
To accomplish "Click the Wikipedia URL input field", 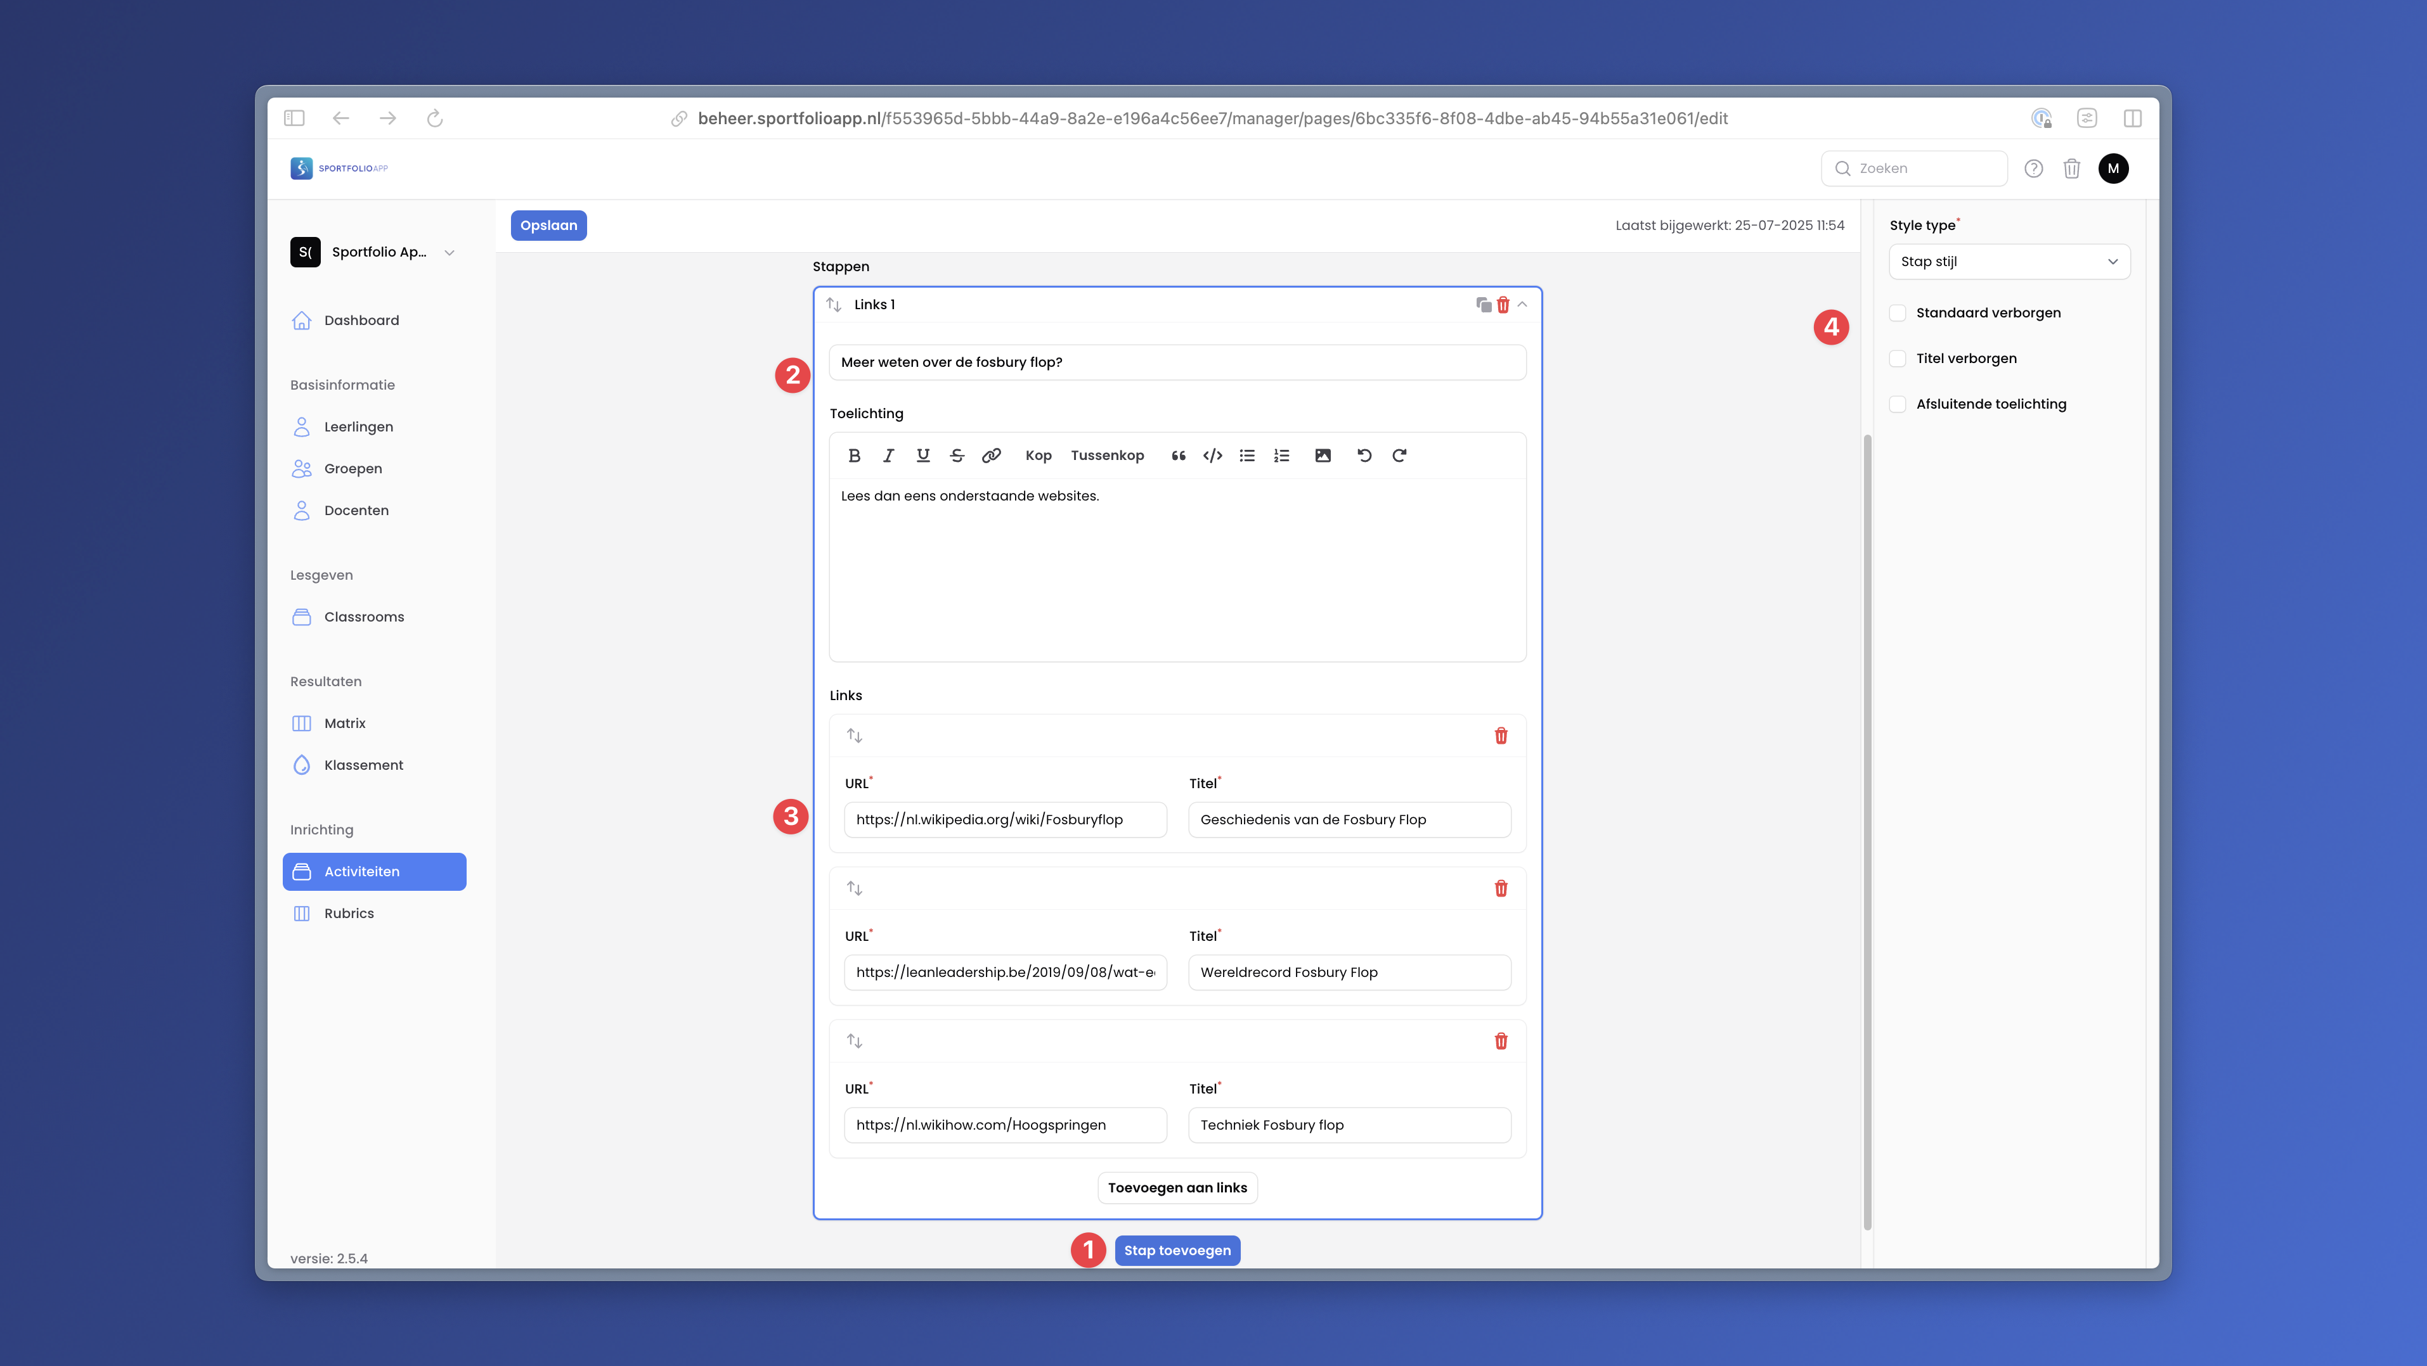I will [x=1006, y=820].
